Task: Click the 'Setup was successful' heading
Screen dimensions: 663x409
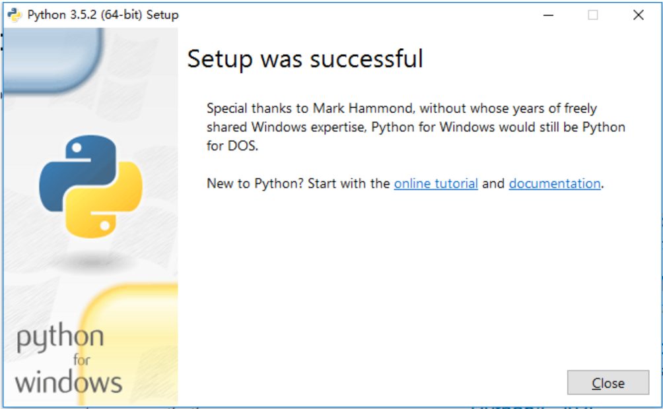Action: [305, 59]
